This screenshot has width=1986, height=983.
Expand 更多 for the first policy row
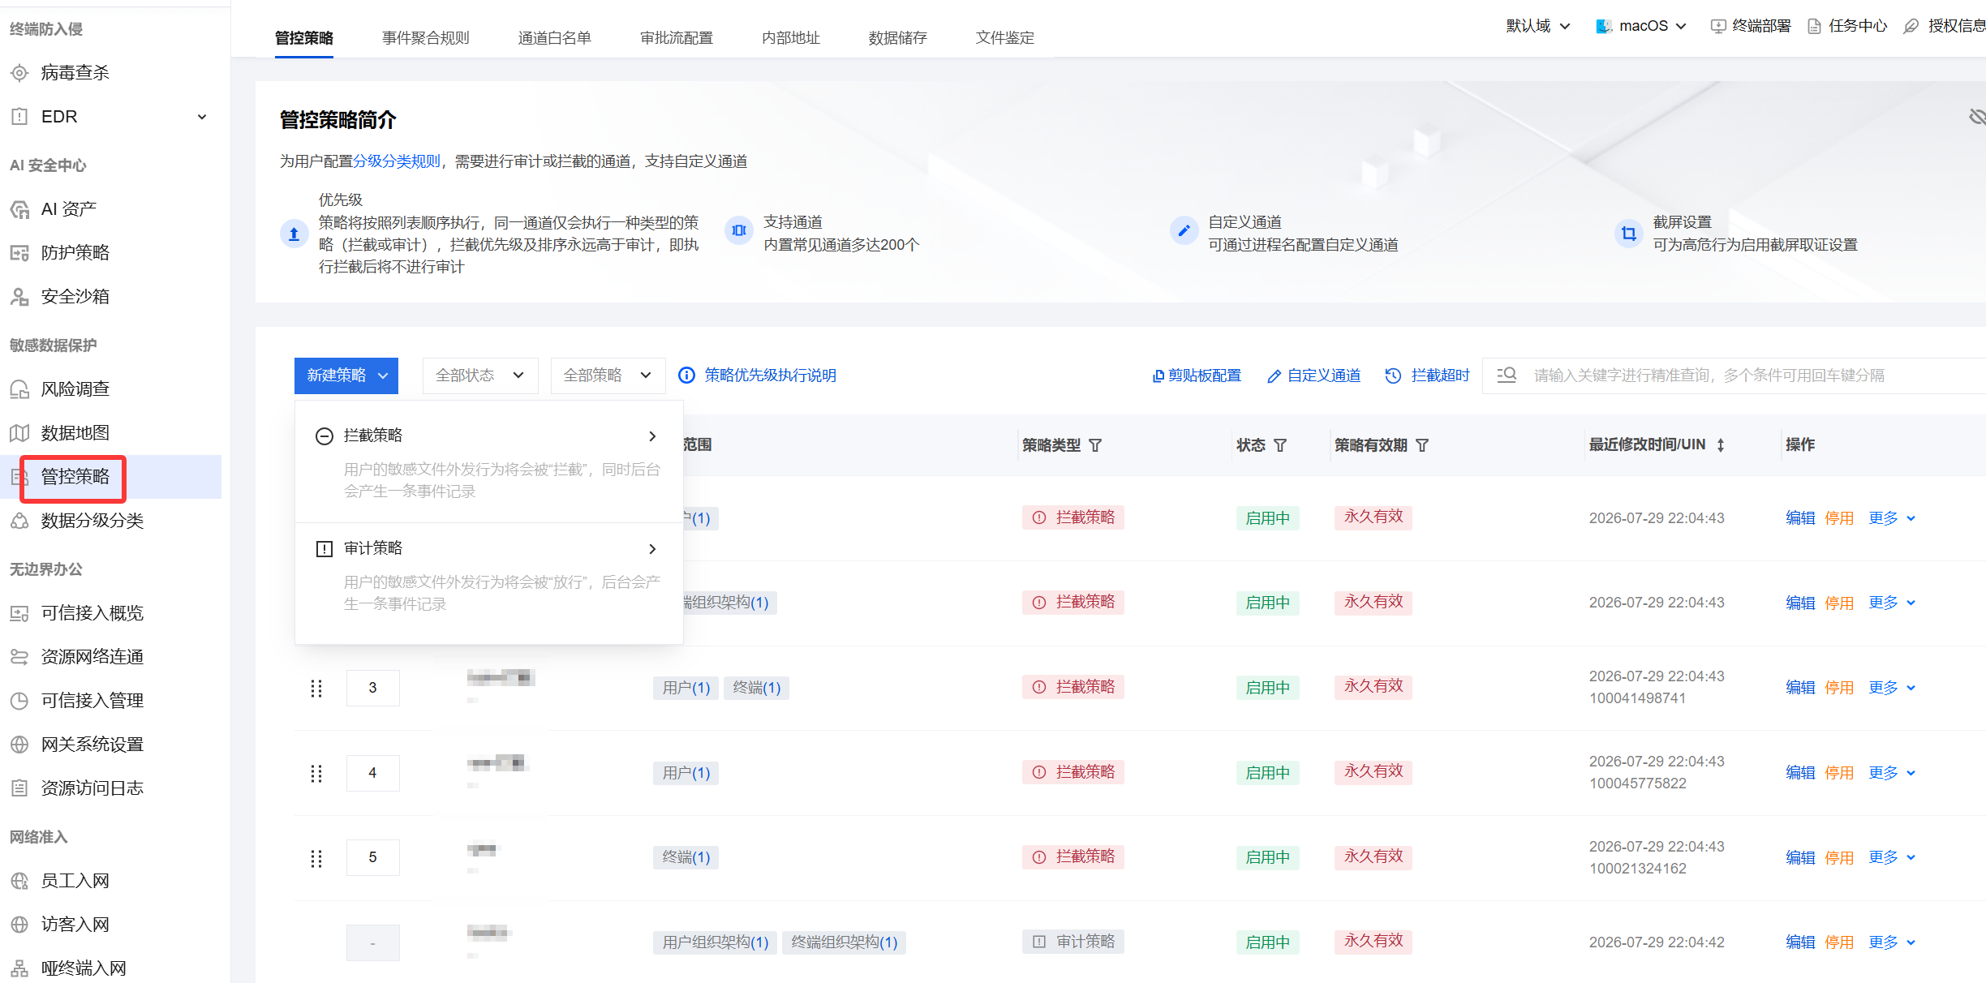tap(1892, 518)
